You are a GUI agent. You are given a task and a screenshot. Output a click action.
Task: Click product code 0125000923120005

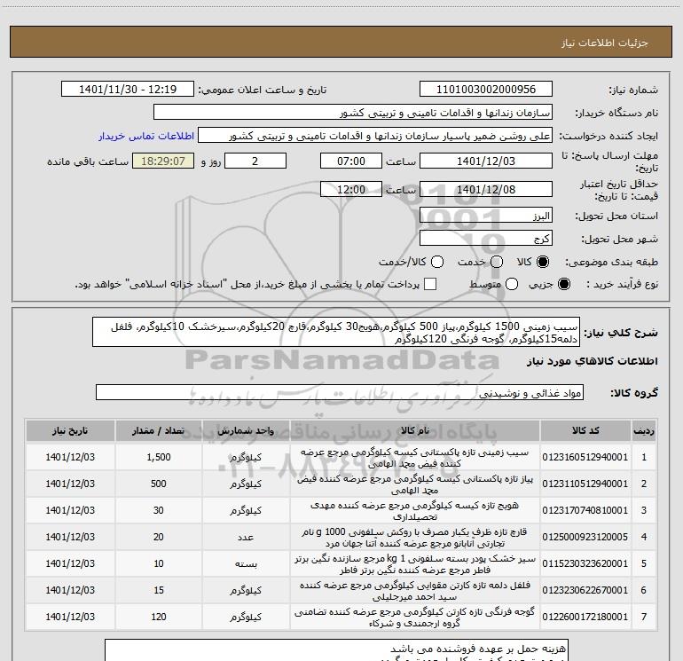(x=585, y=537)
